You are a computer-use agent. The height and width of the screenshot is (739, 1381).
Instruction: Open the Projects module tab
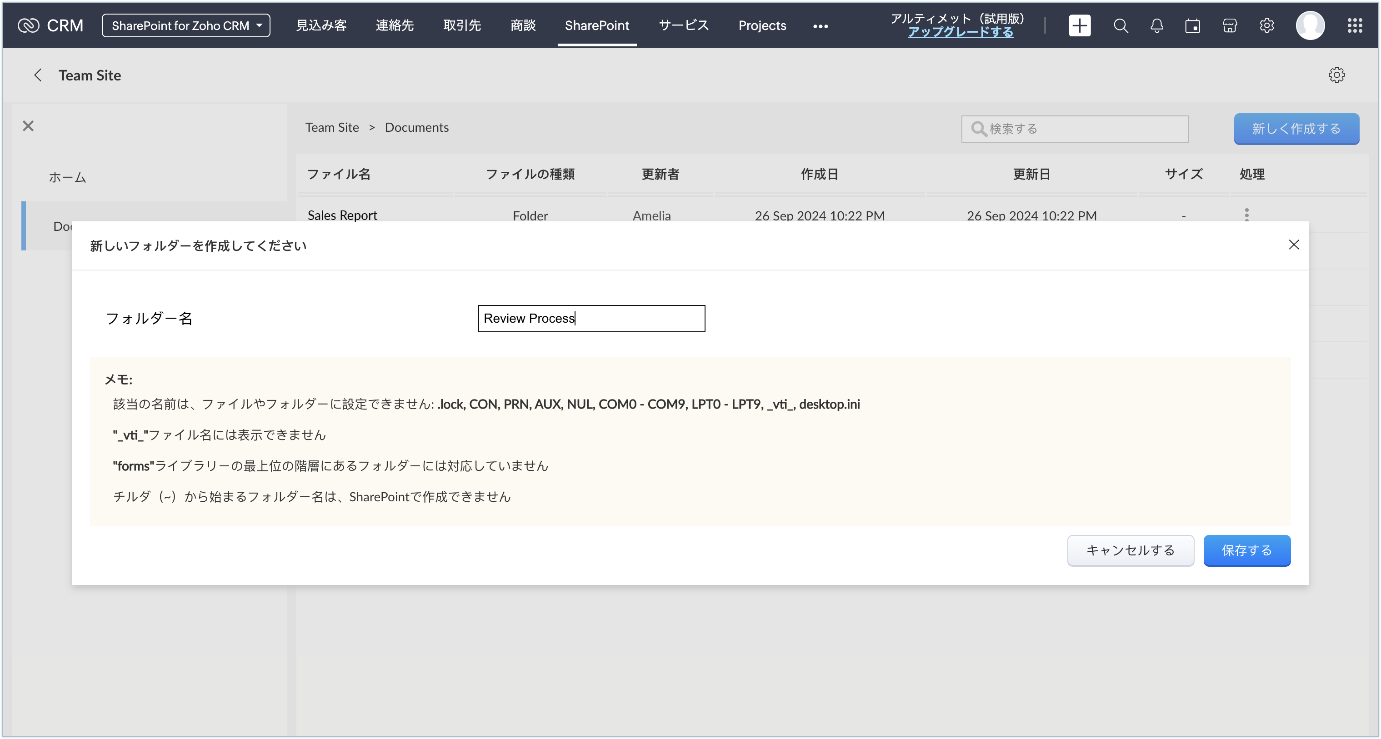coord(762,25)
